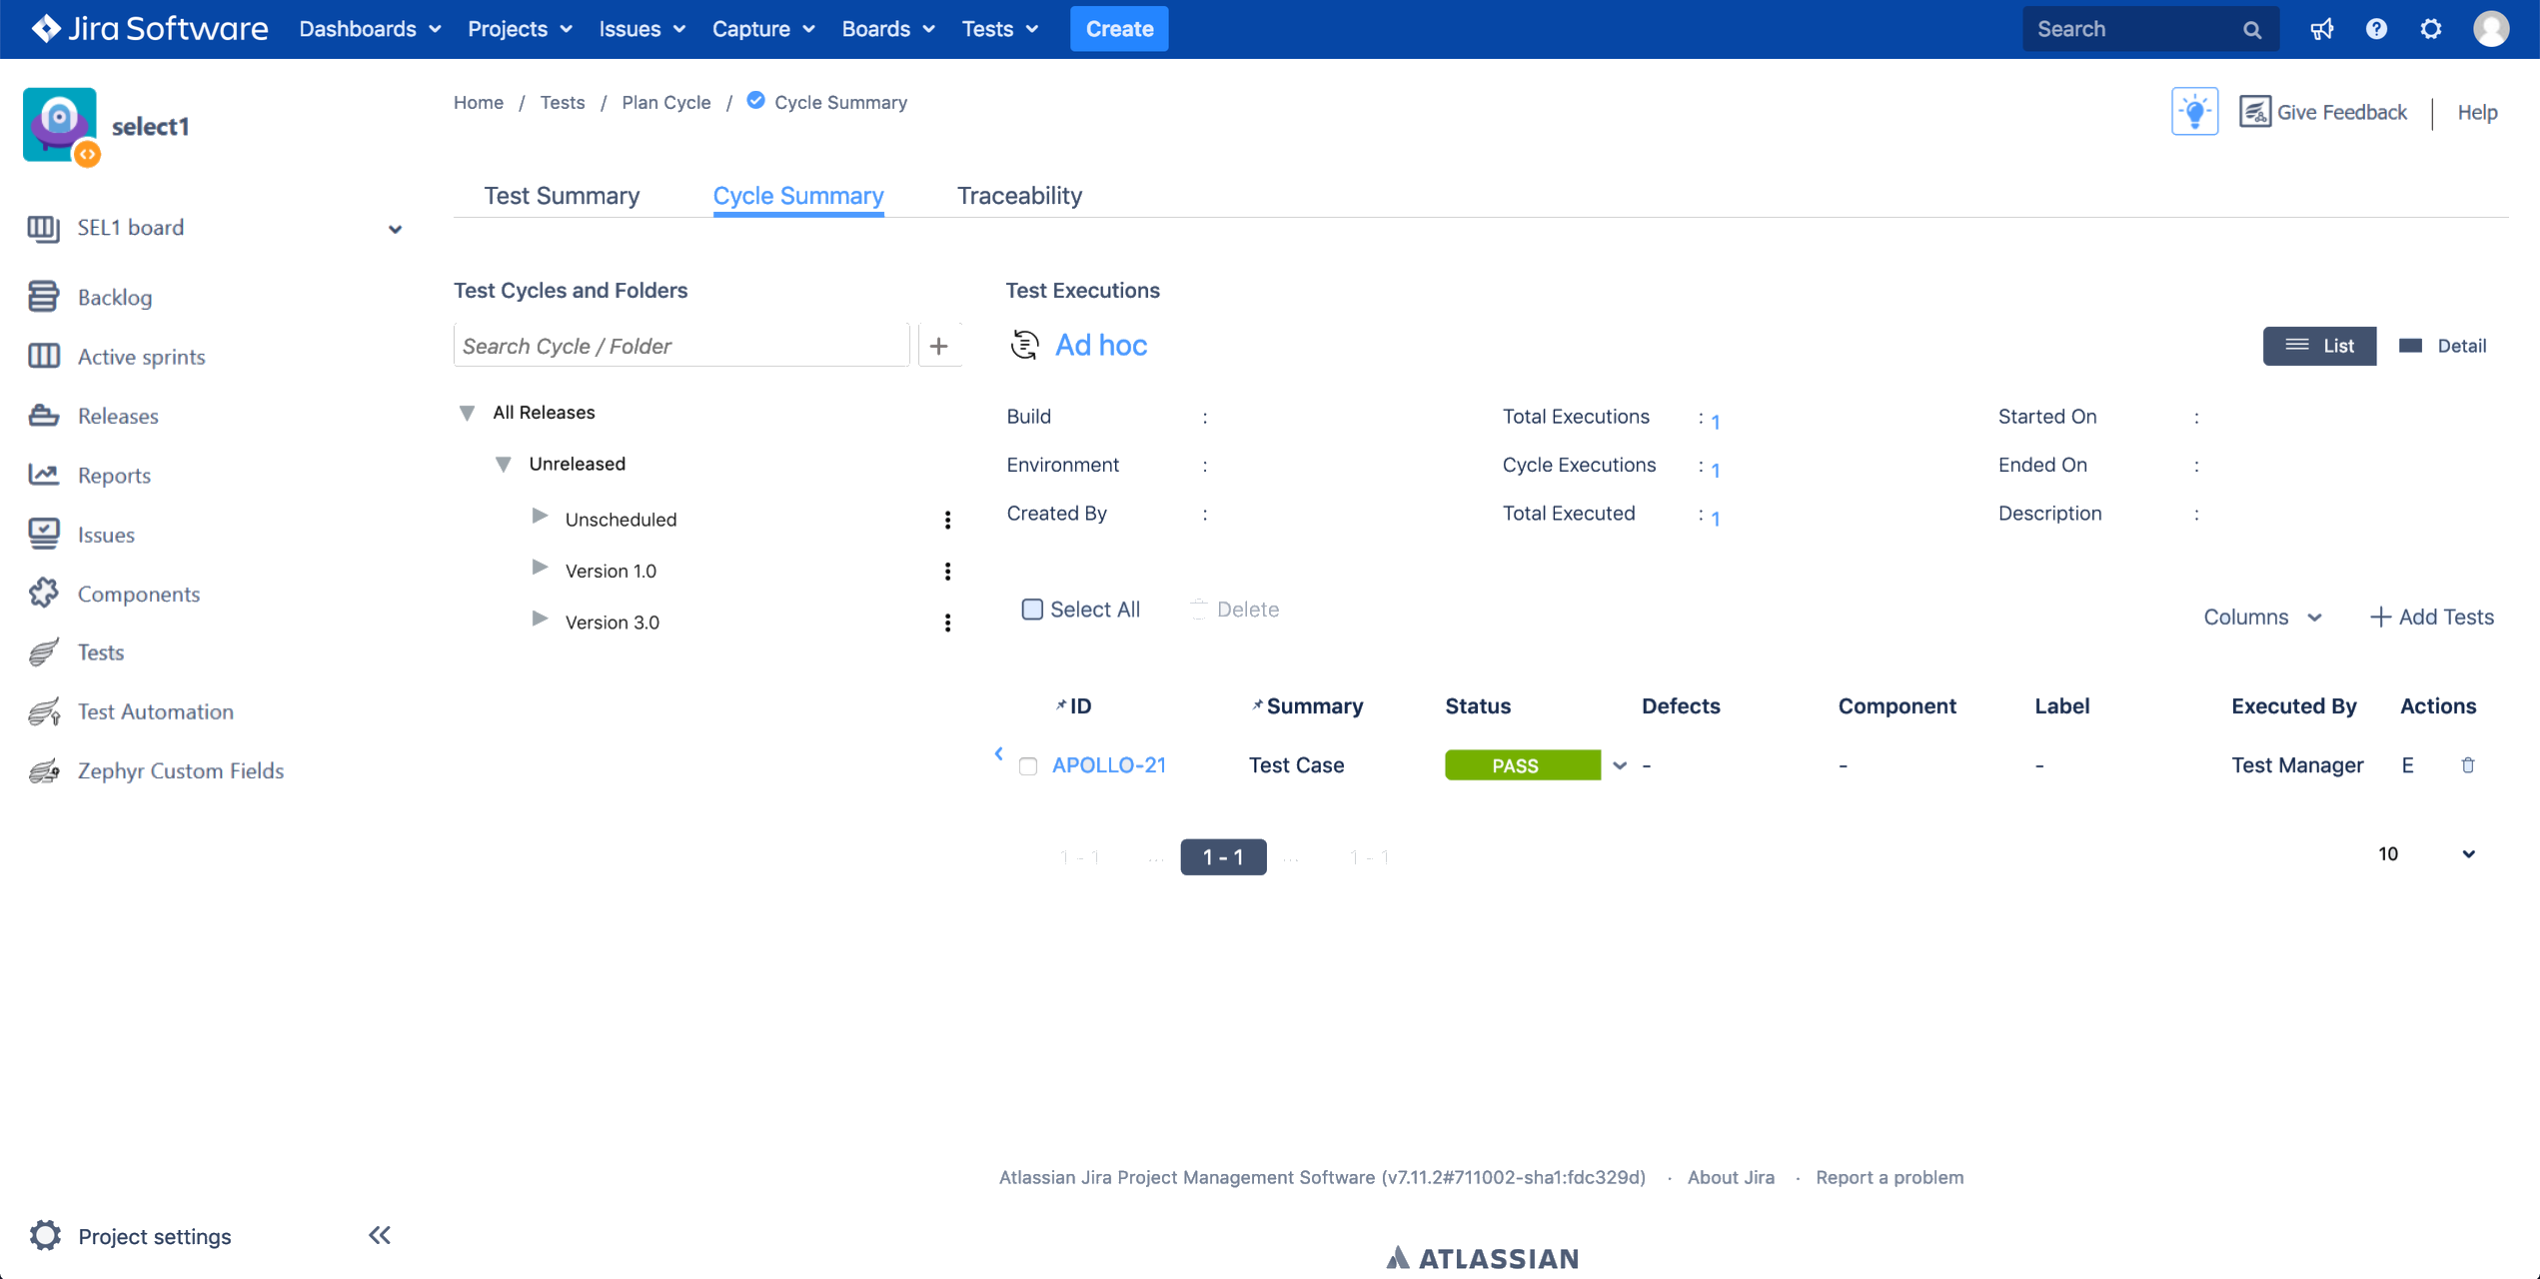Viewport: 2540px width, 1279px height.
Task: Switch to the Traceability tab
Action: coord(1019,195)
